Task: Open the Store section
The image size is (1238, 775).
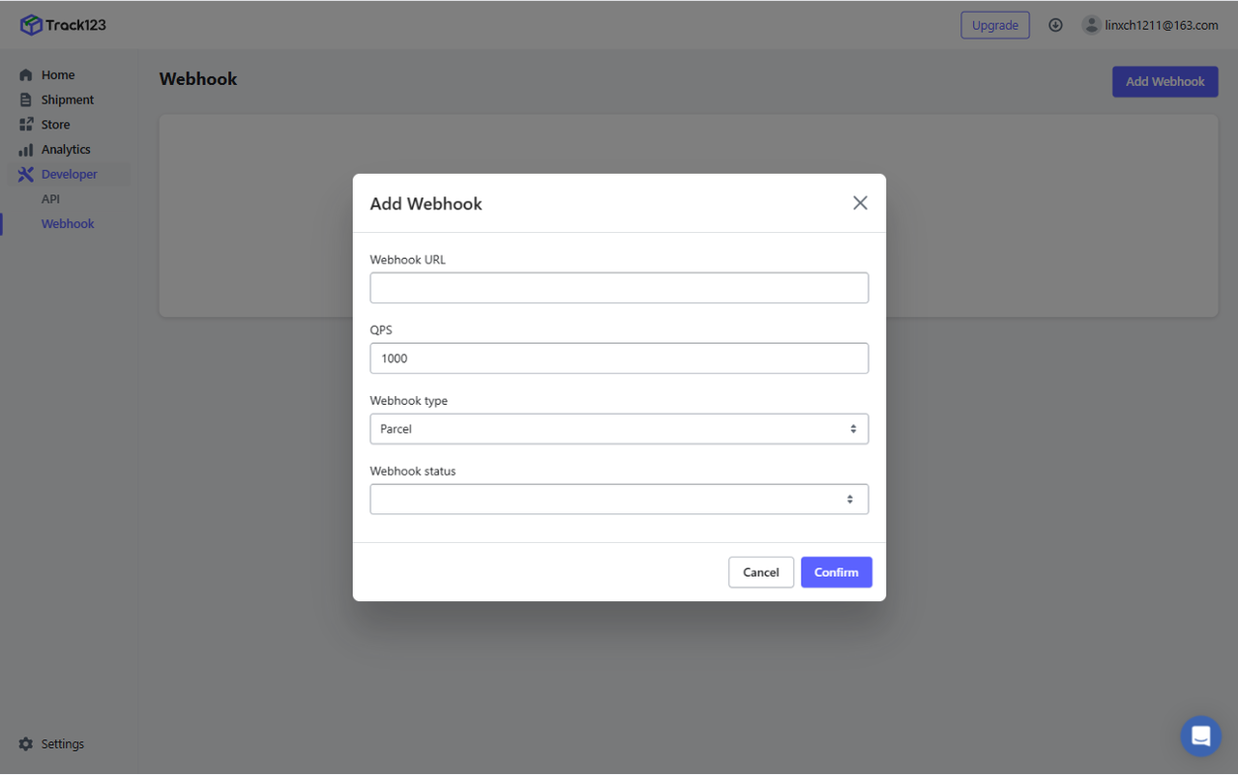Action: (x=55, y=125)
